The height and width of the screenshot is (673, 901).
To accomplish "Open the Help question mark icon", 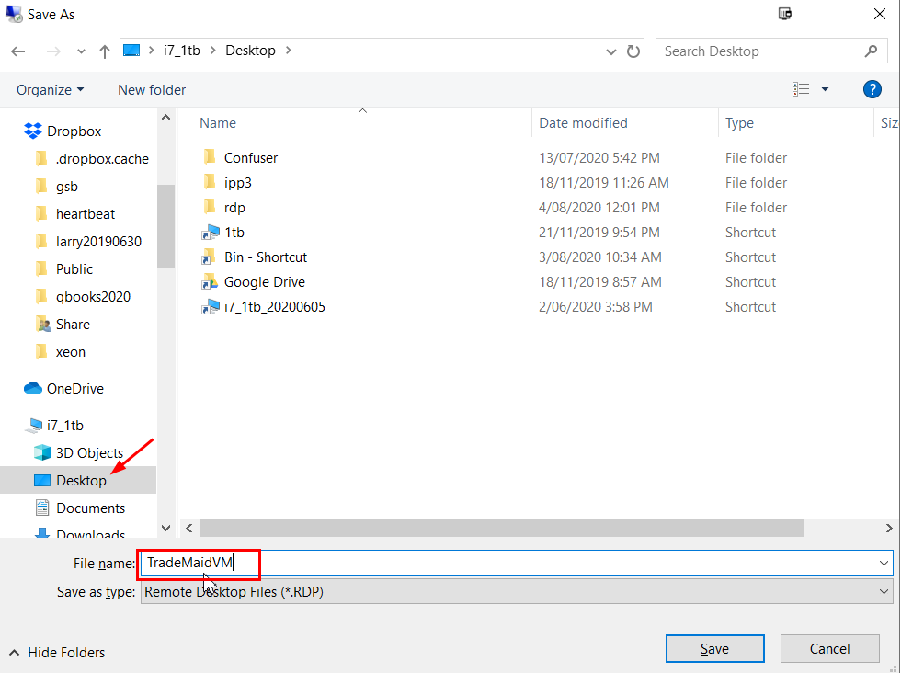I will coord(872,89).
